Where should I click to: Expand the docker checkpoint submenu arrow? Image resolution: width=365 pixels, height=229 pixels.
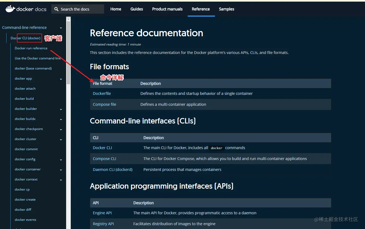[61, 130]
